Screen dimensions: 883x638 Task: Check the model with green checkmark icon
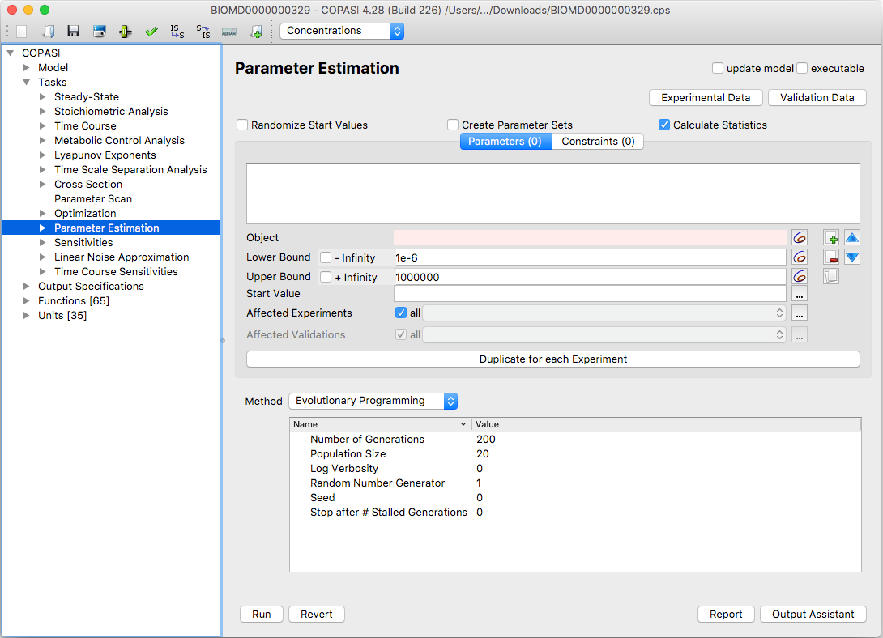151,32
